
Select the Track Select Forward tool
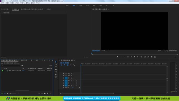56,64
